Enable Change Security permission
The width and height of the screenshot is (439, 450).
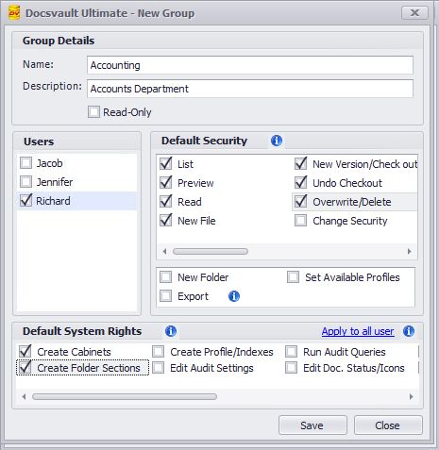[x=300, y=221]
